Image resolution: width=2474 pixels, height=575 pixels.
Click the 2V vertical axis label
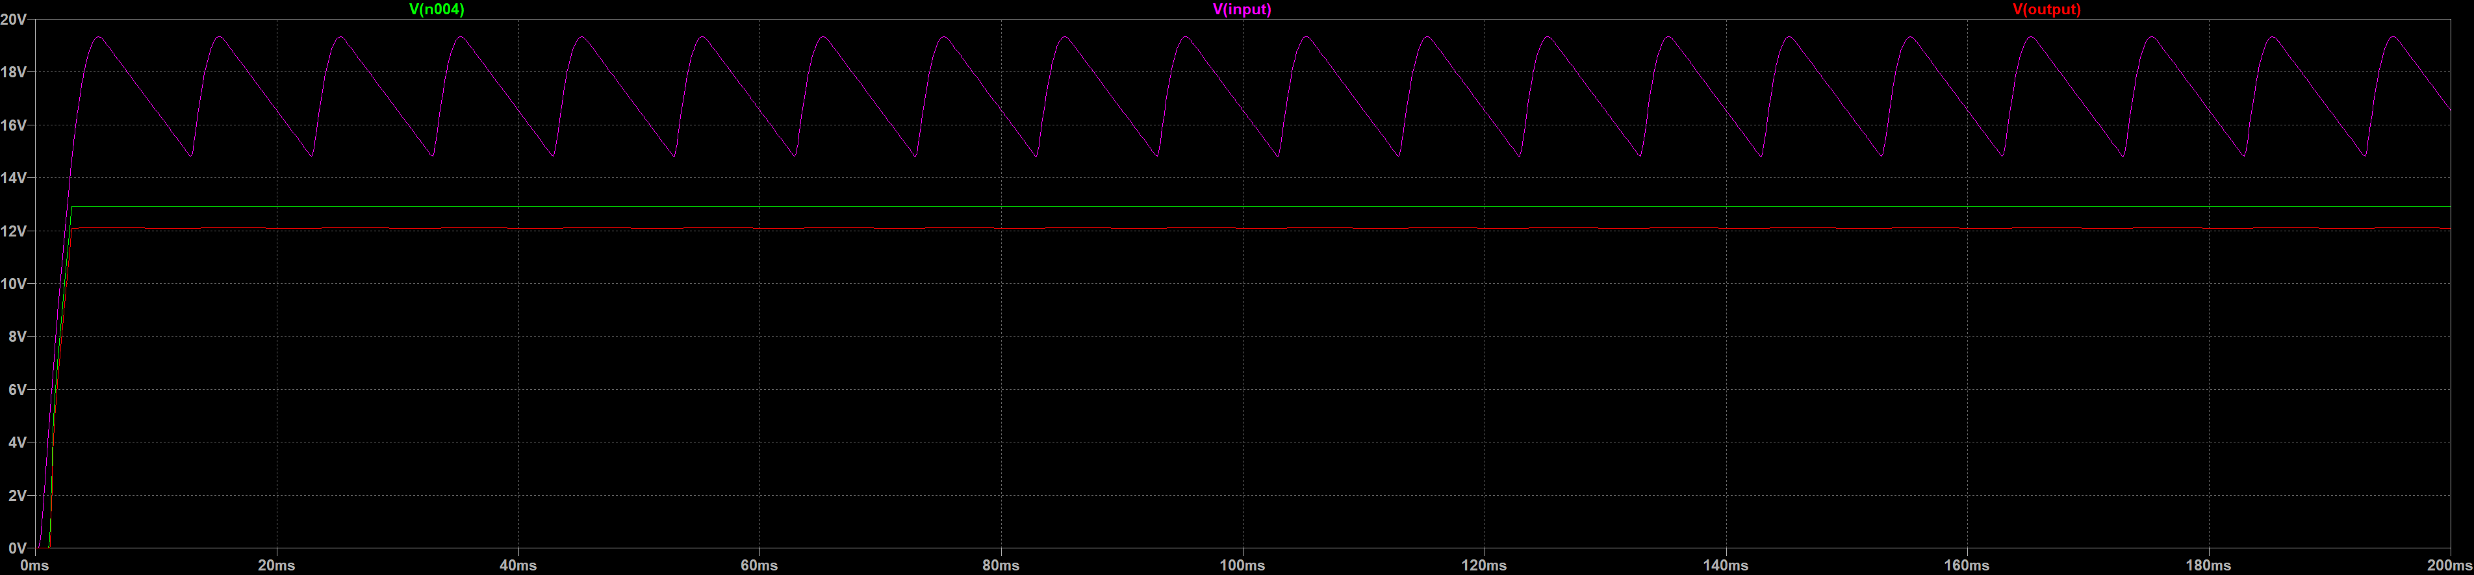(x=16, y=495)
